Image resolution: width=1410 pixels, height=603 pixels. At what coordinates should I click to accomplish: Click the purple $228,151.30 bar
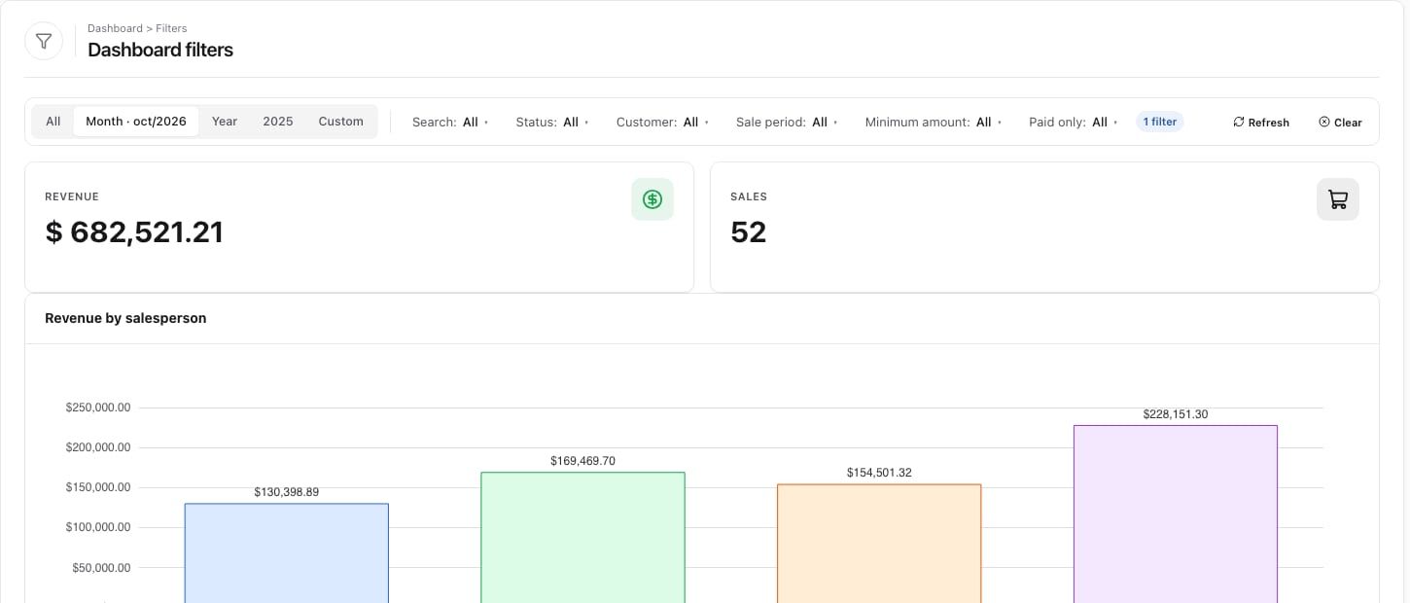click(1176, 514)
